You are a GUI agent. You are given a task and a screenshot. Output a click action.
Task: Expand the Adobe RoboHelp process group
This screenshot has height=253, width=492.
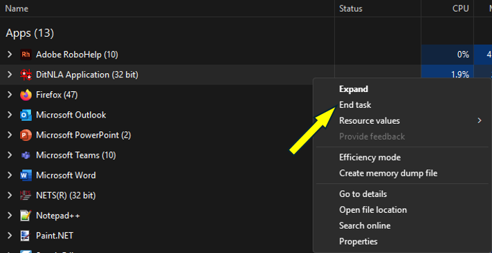(x=10, y=55)
